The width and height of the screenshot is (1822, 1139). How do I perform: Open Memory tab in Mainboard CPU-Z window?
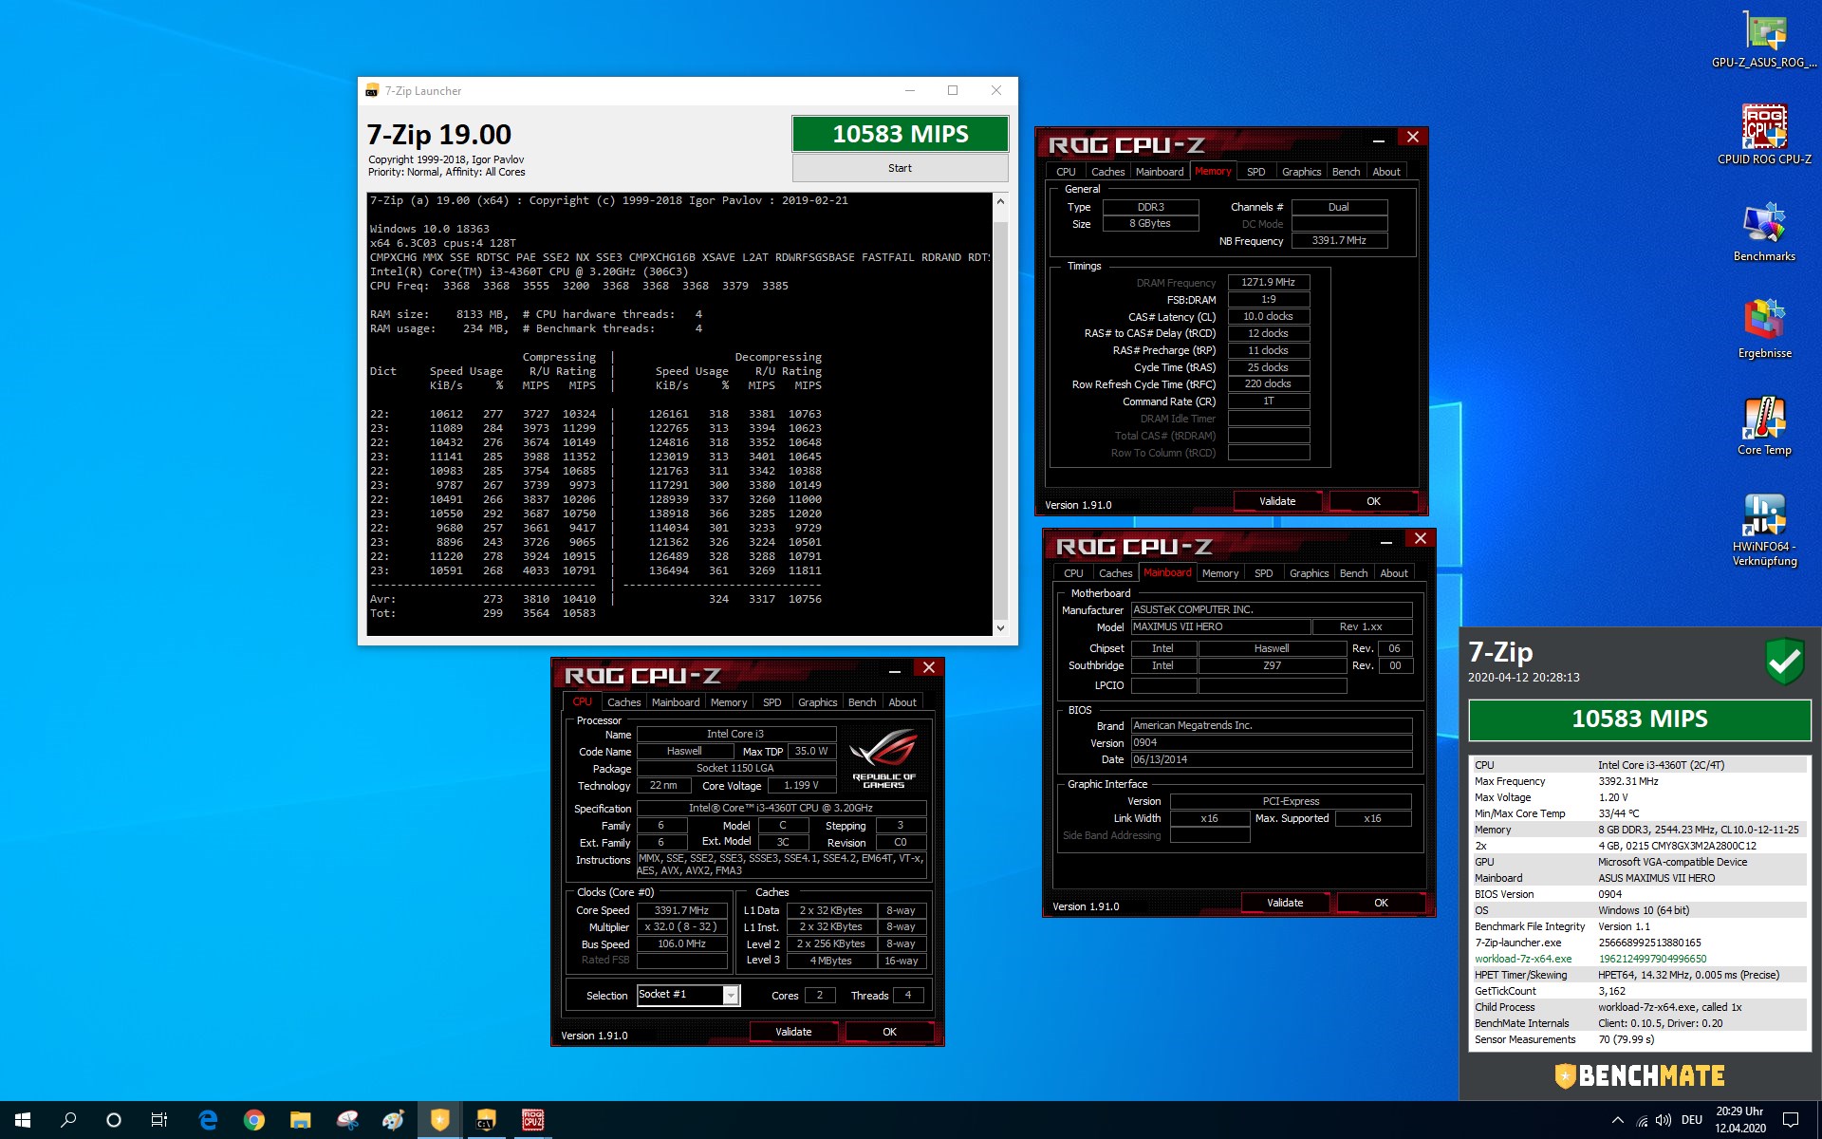click(1219, 573)
